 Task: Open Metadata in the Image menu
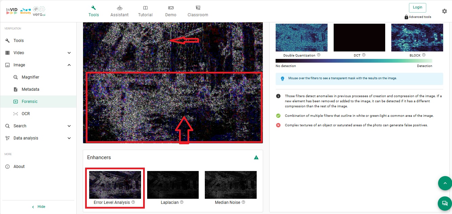30,89
